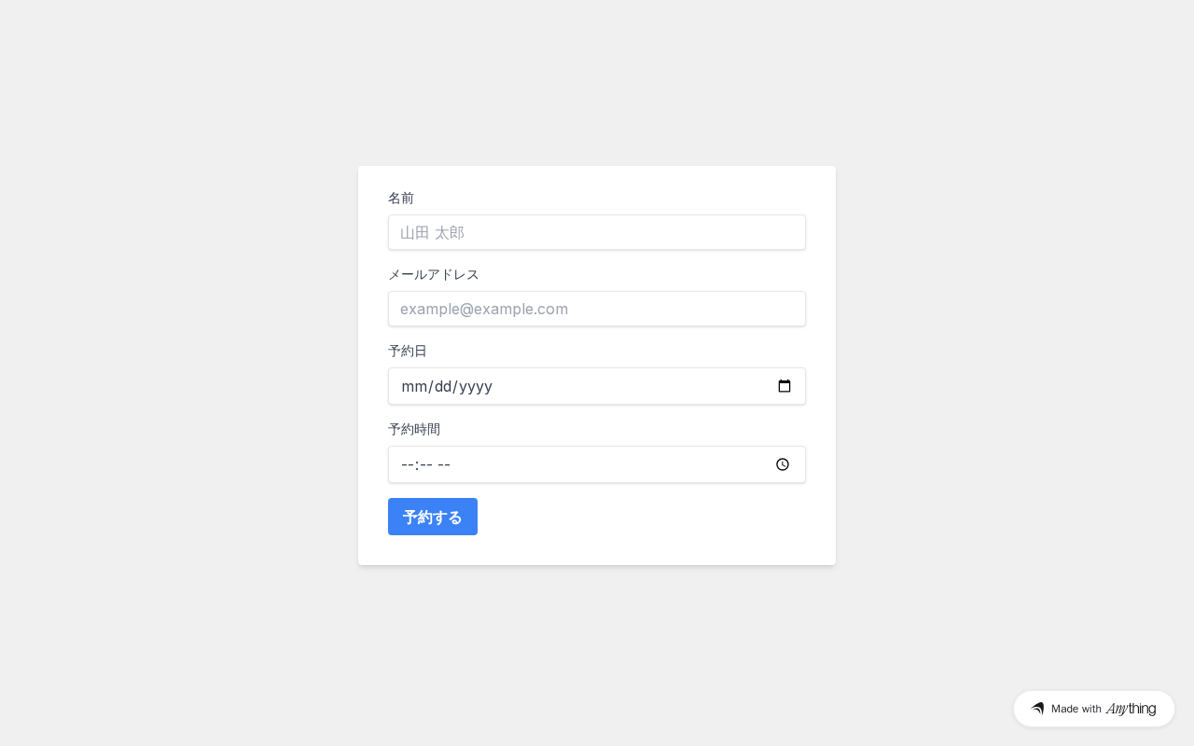Click the Anything wordmark in badge
This screenshot has height=746, width=1194.
tap(1131, 709)
